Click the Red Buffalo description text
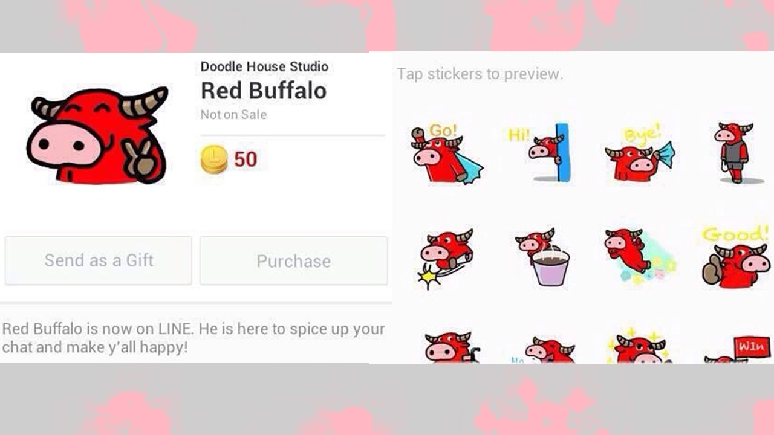 click(193, 338)
